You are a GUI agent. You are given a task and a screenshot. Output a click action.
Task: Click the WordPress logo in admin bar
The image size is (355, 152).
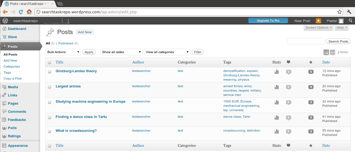[5, 21]
